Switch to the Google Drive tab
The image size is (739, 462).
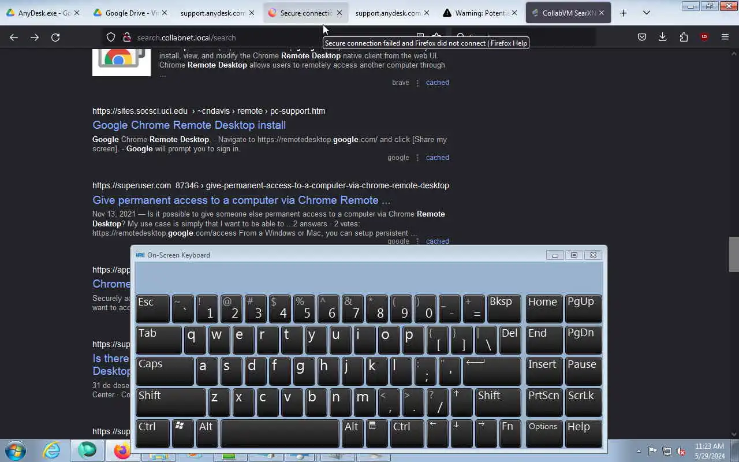point(131,13)
